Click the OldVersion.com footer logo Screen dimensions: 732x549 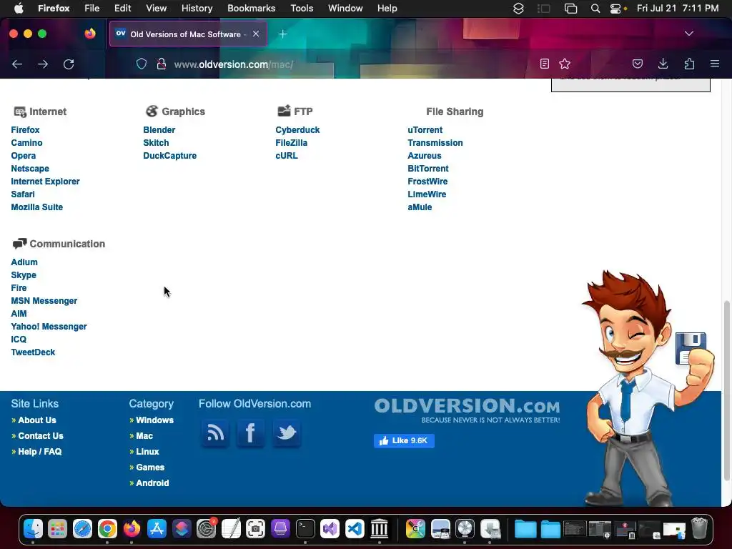[467, 410]
